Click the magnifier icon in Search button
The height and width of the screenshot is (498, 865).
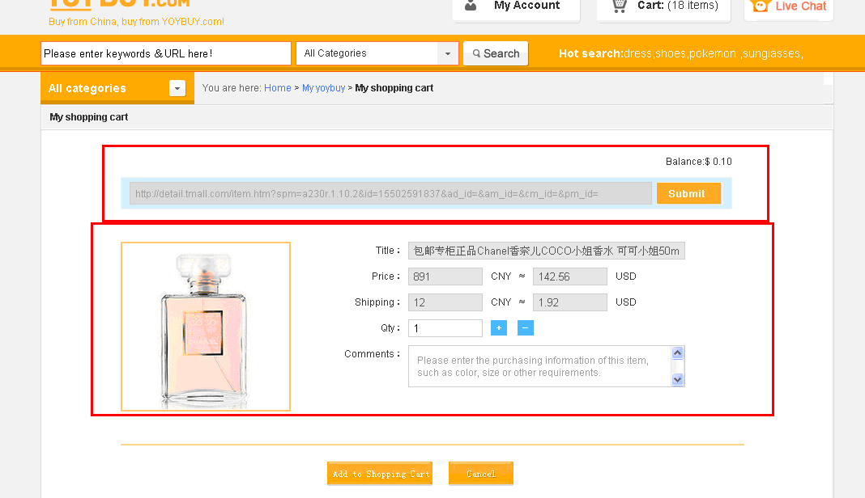[x=476, y=53]
